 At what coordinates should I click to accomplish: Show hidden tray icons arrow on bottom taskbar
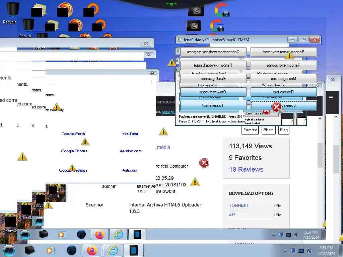point(285,251)
